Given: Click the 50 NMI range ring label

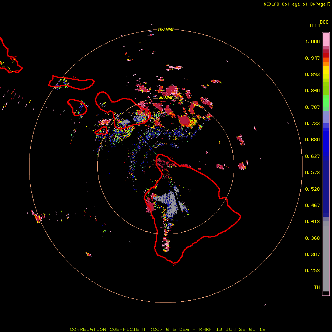Looking at the screenshot, I should [166, 98].
